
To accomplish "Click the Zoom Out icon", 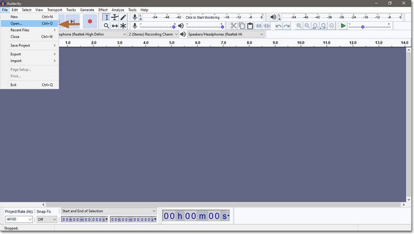I will coord(307,26).
